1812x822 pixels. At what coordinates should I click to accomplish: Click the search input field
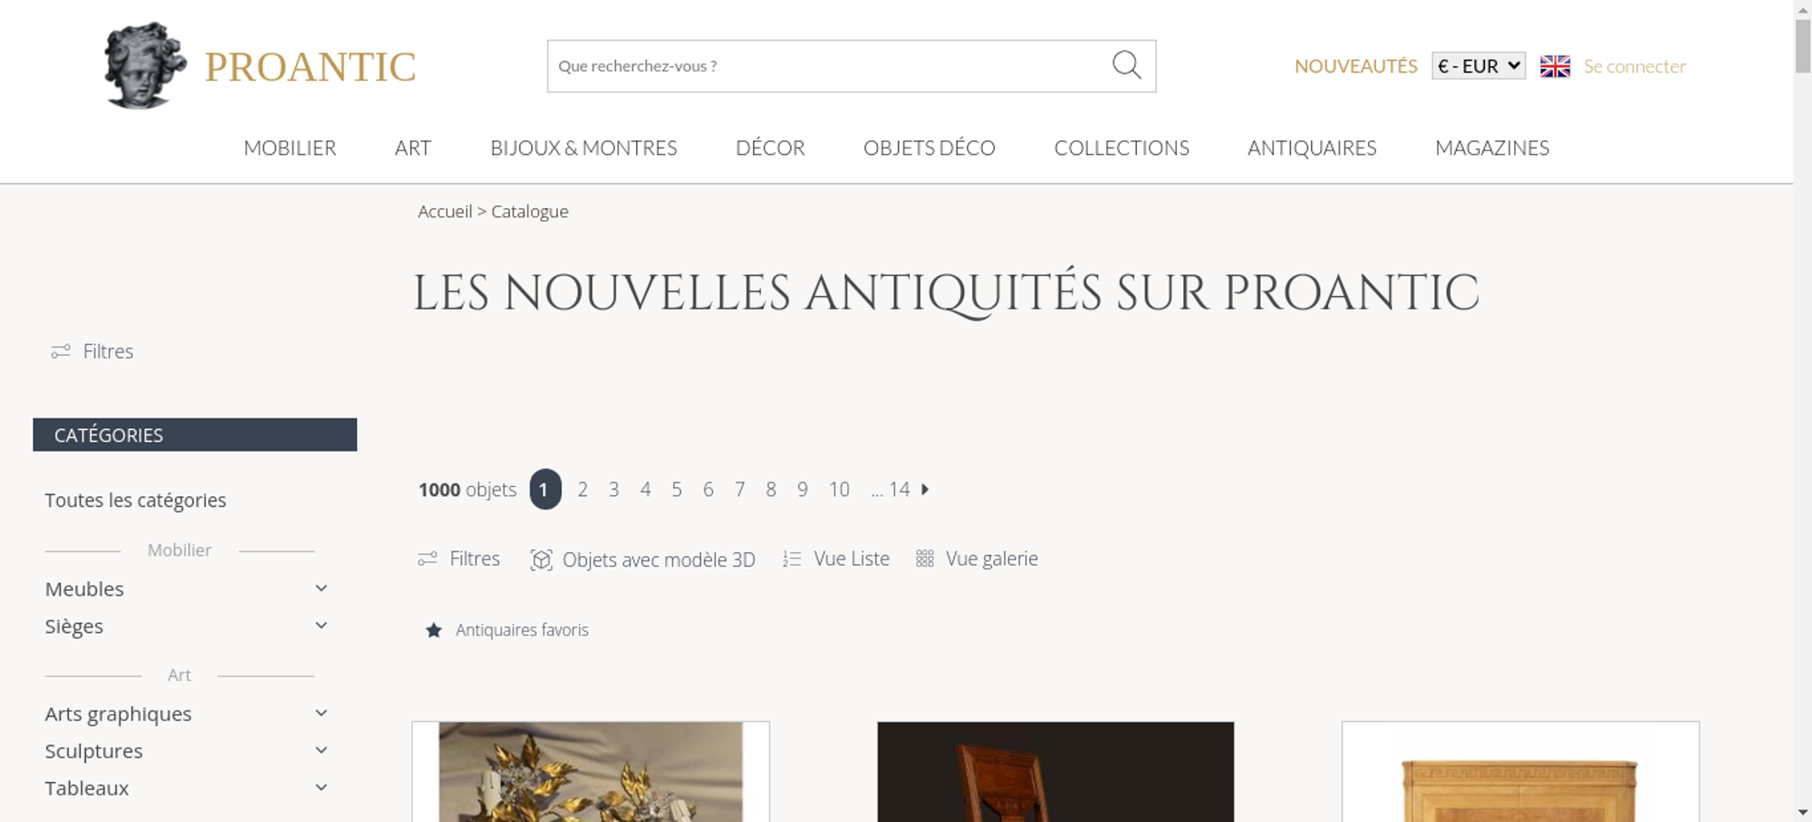tap(829, 66)
